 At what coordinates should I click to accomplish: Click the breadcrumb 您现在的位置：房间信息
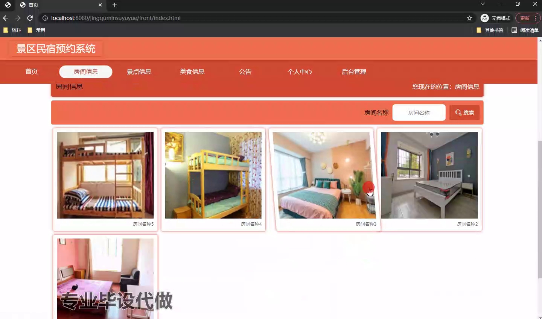[x=446, y=87]
